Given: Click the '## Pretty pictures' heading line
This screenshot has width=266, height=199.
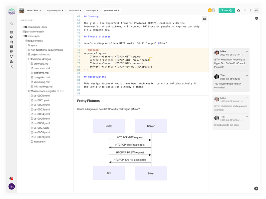Looking at the screenshot, I should [97, 36].
